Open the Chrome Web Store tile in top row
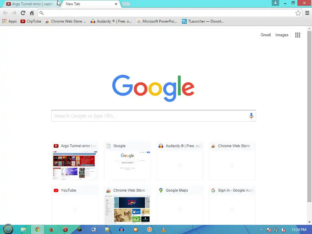This screenshot has width=312, height=234. tap(232, 161)
